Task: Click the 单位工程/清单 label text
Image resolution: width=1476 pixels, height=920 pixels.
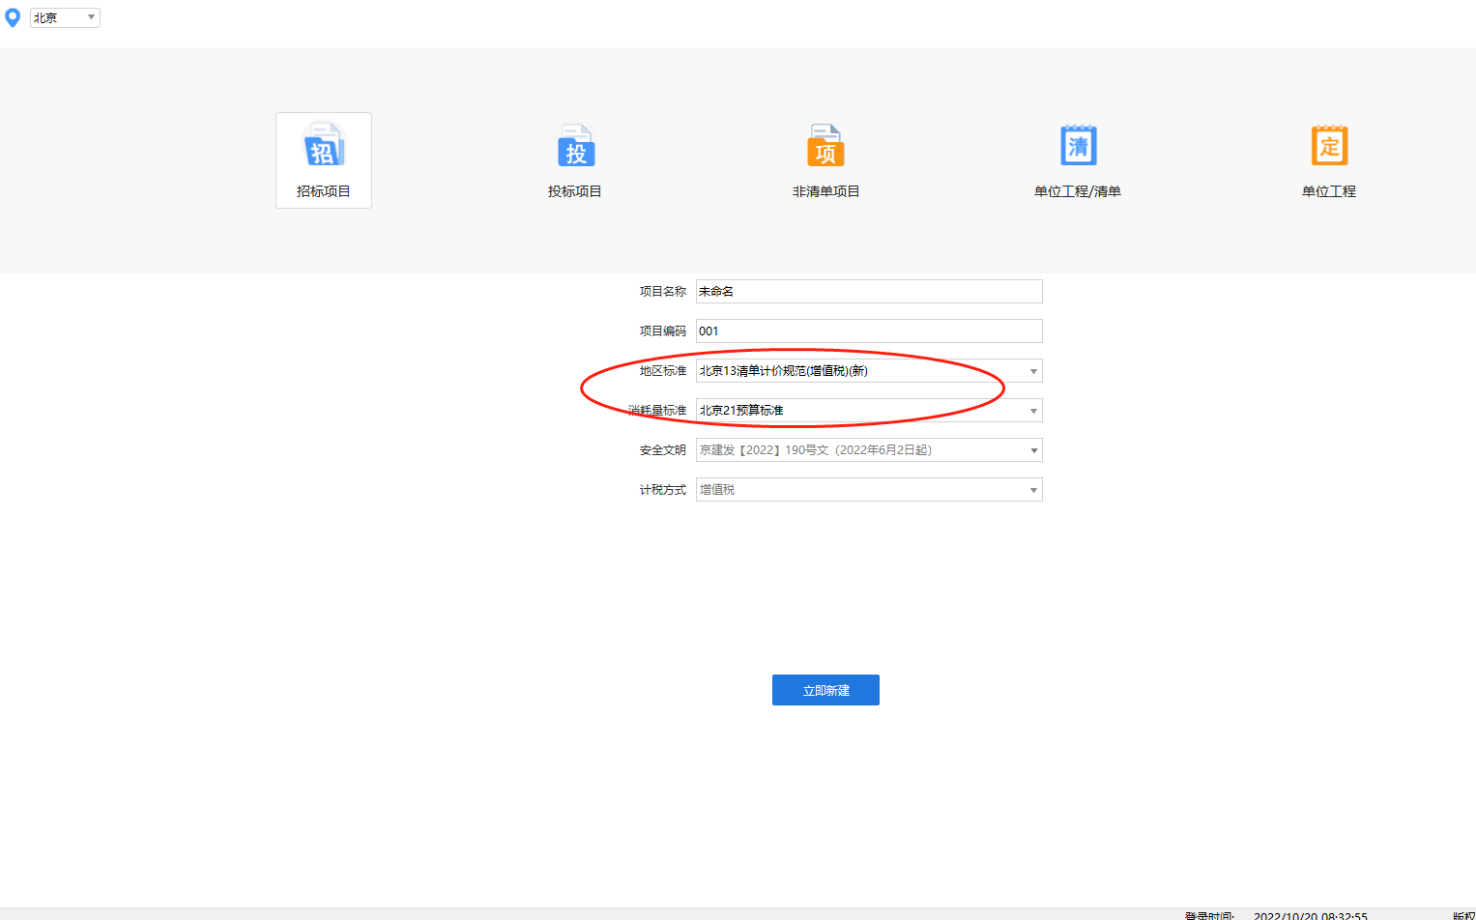Action: pos(1078,191)
